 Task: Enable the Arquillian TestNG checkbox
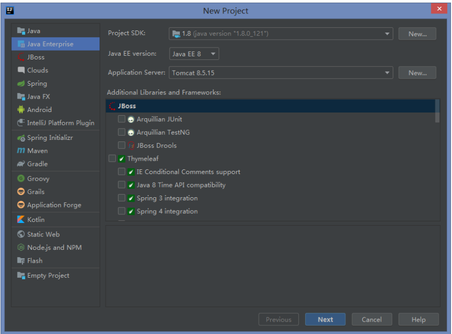pyautogui.click(x=122, y=132)
